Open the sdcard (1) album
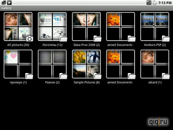The image size is (173, 130). 155,64
